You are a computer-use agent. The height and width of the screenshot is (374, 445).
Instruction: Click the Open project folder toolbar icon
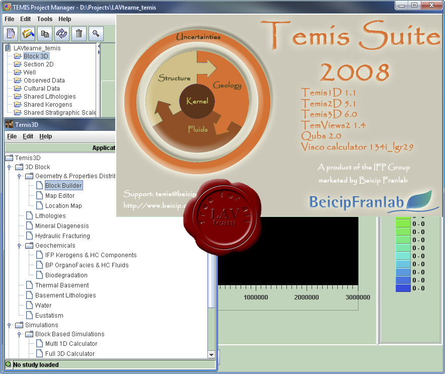[28, 34]
